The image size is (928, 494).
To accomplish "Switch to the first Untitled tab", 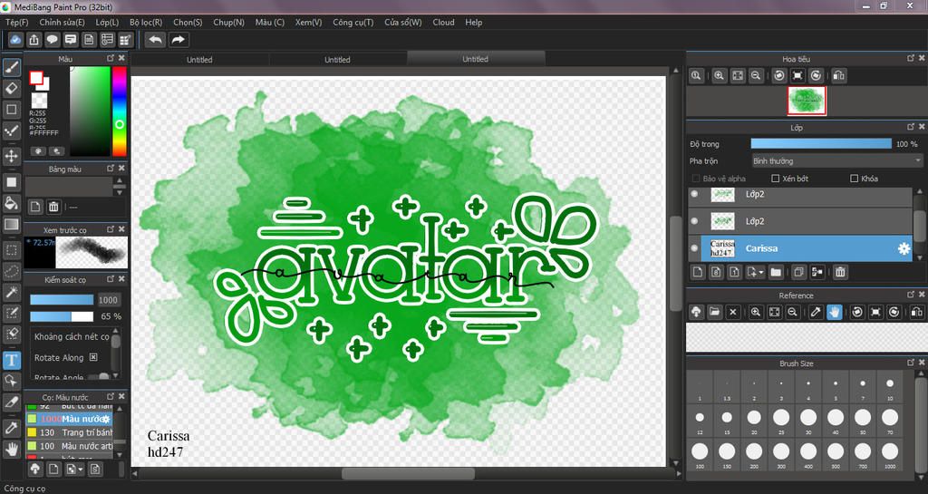I will (x=199, y=59).
